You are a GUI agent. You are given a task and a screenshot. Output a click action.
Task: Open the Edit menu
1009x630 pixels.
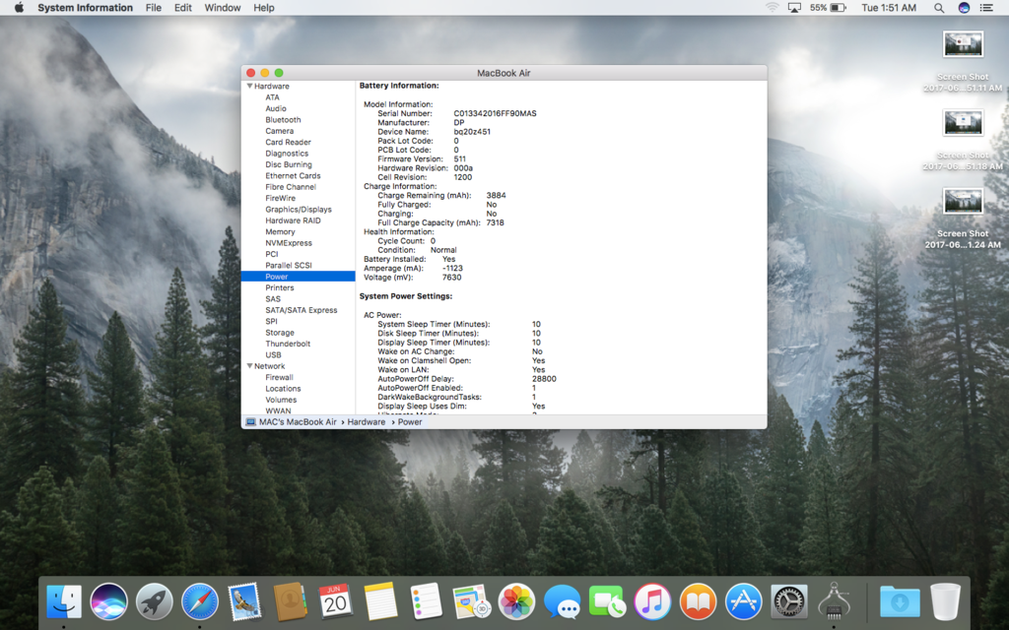coord(182,8)
